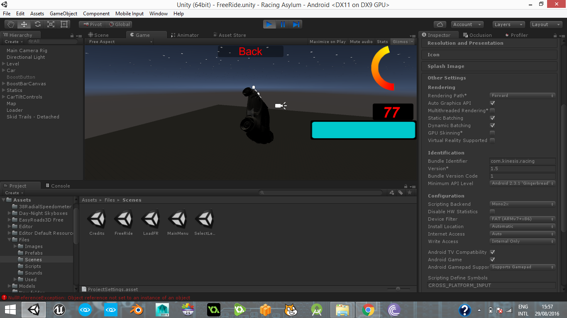The image size is (567, 318).
Task: Open Android Studio from the taskbar
Action: 317,310
